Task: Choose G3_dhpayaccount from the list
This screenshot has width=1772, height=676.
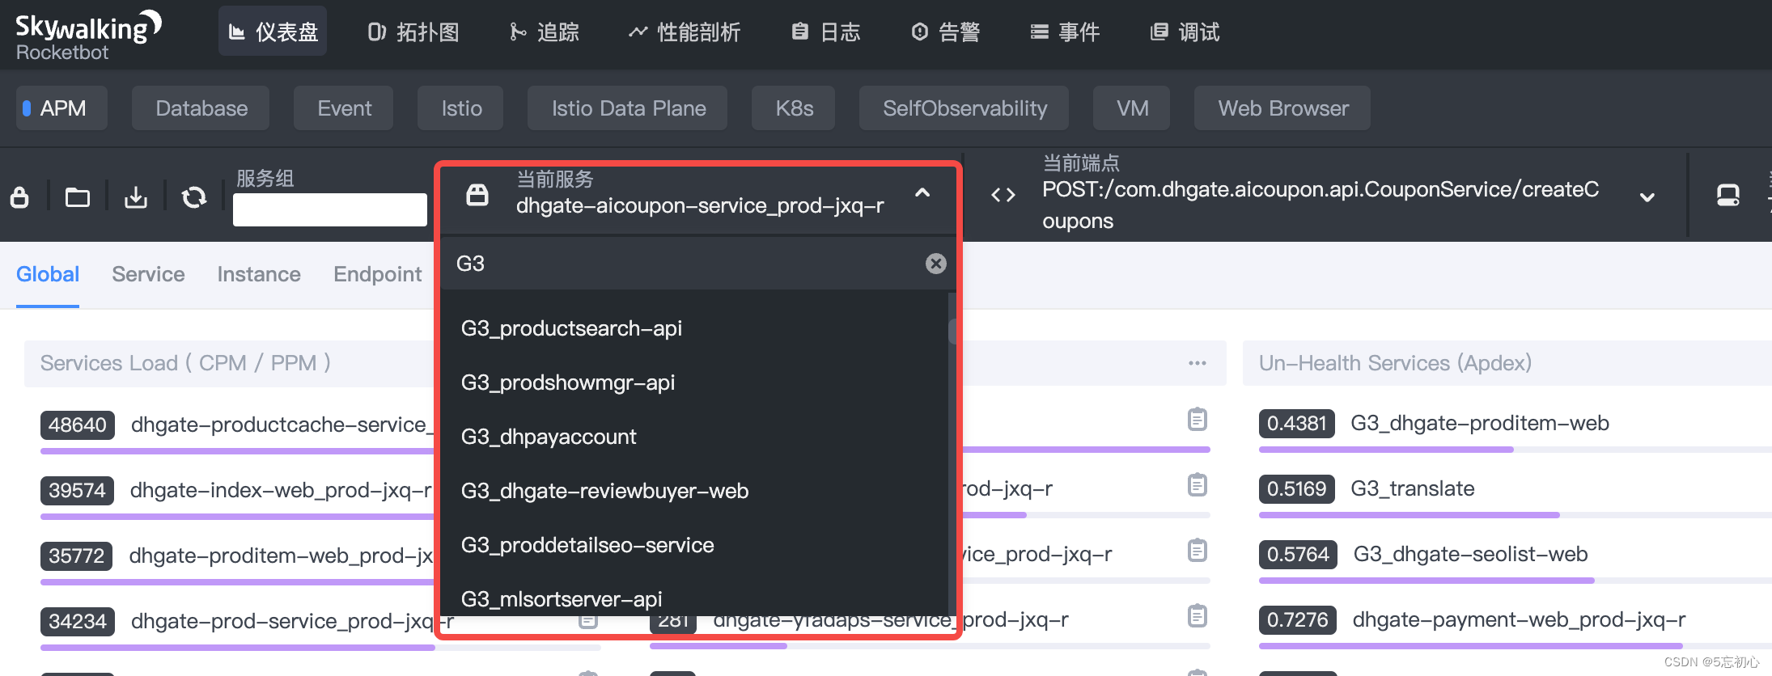Action: tap(549, 437)
